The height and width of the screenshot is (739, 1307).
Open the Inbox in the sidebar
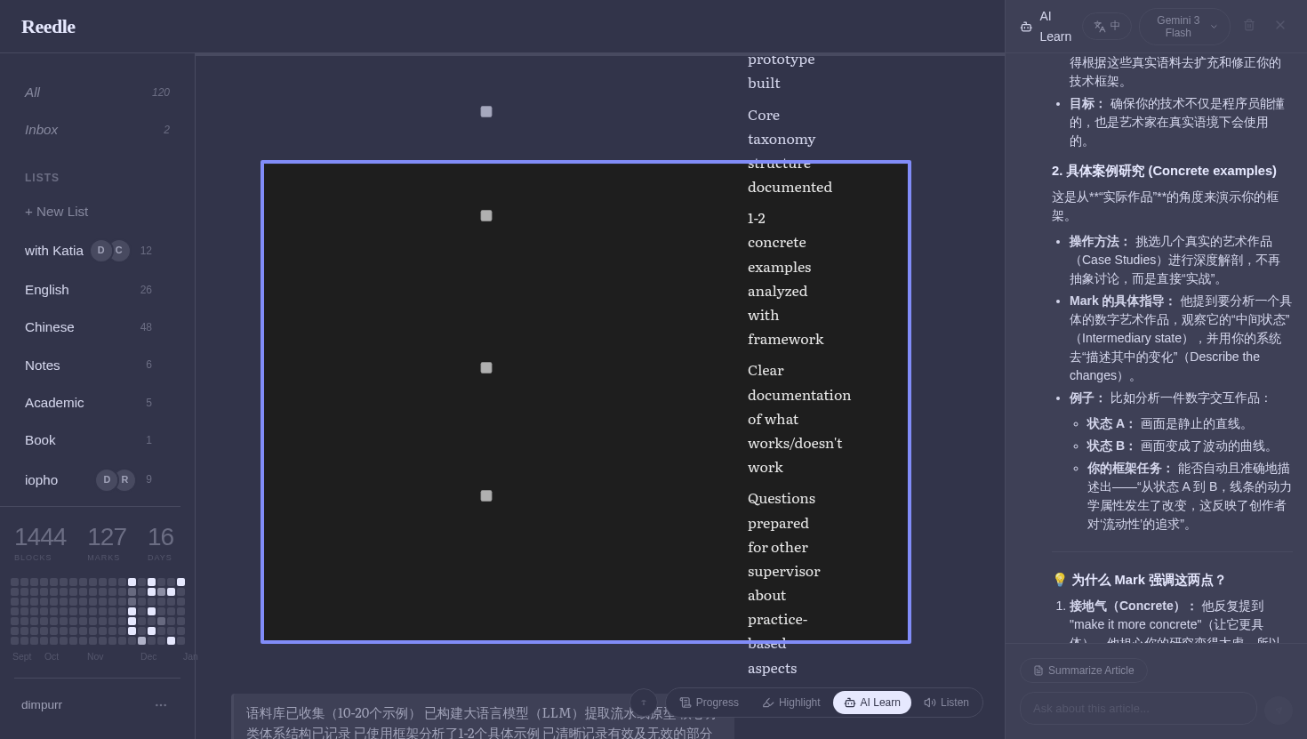point(42,130)
